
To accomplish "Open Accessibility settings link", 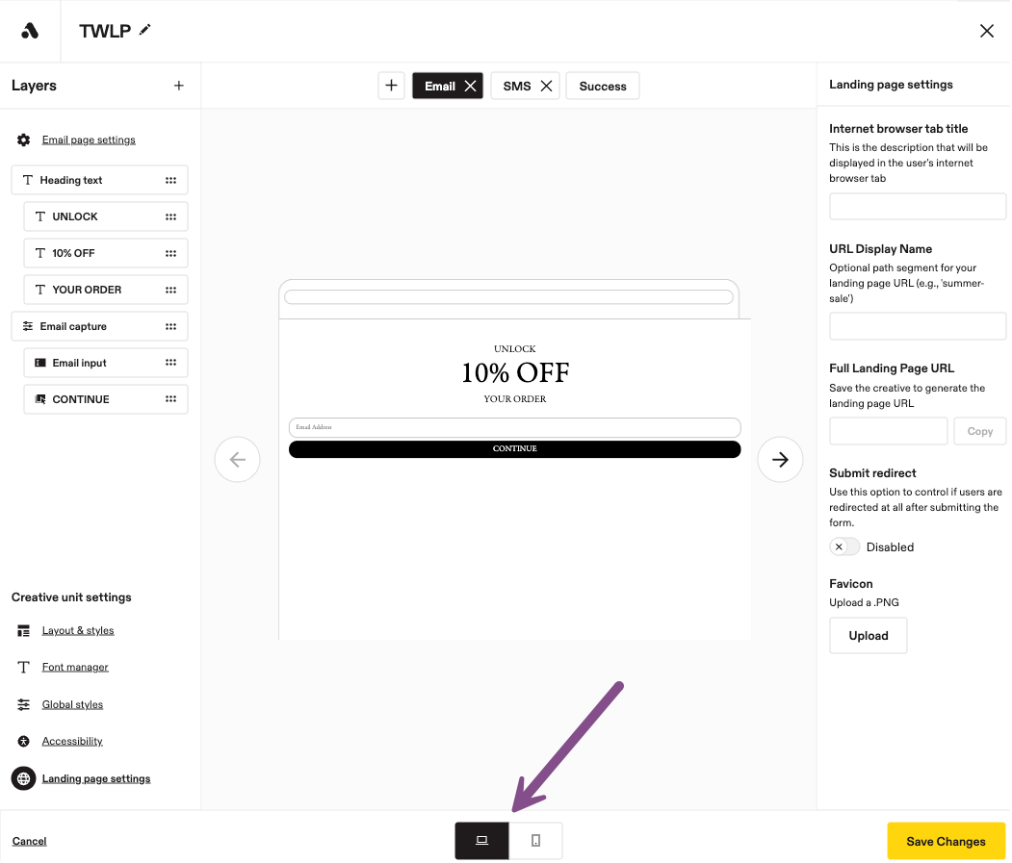I will [72, 741].
